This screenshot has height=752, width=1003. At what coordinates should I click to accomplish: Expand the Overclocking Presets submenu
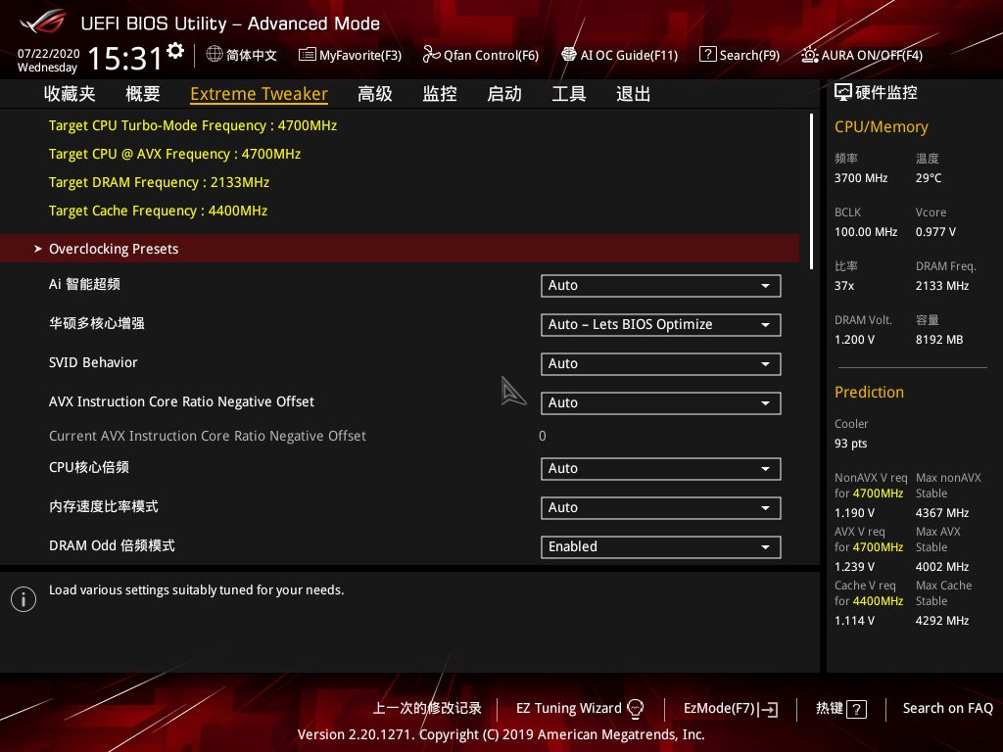pyautogui.click(x=114, y=249)
